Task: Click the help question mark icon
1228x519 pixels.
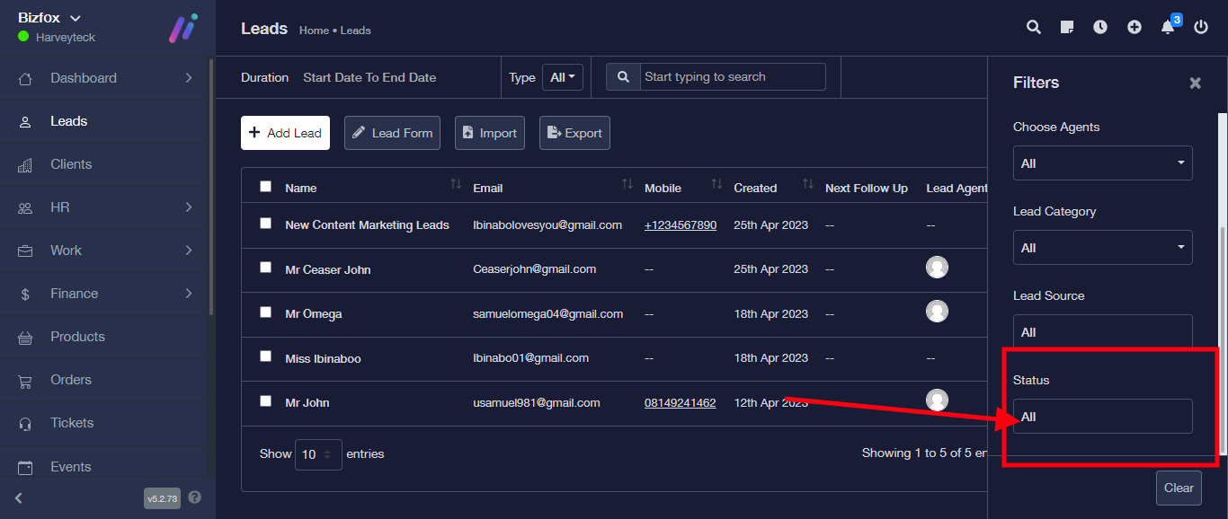Action: [x=195, y=497]
